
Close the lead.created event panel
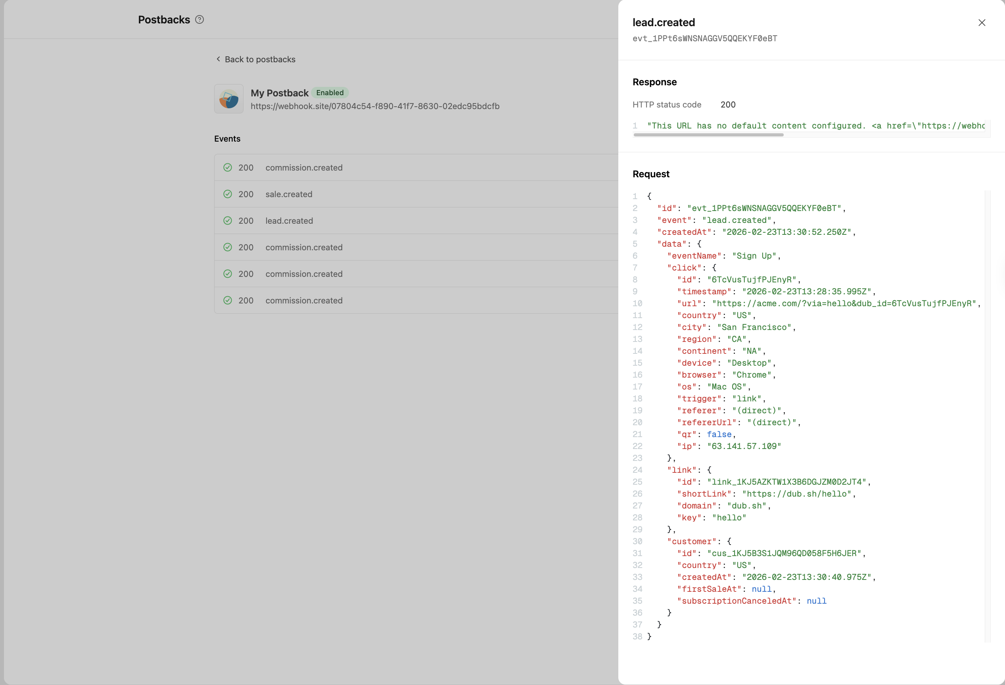click(982, 23)
